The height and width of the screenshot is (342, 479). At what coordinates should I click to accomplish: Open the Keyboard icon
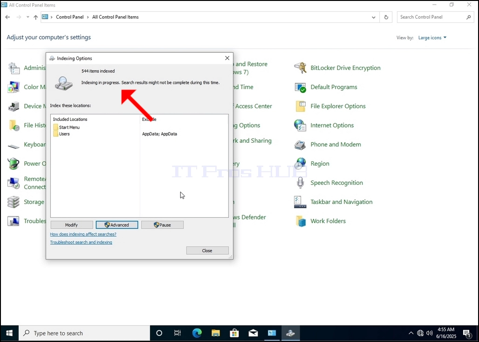14,146
